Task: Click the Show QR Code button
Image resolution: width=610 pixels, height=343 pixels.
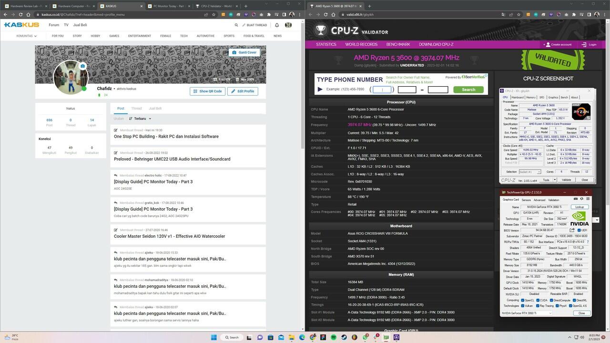Action: click(x=207, y=91)
